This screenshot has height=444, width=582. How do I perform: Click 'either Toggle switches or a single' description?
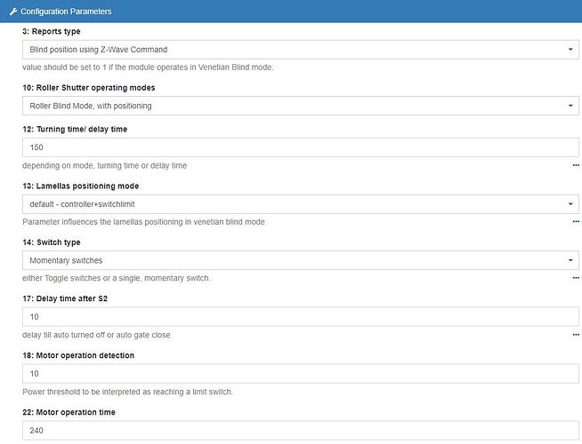click(x=117, y=278)
